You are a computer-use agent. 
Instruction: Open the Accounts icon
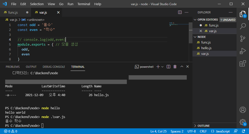pyautogui.click(x=243, y=110)
